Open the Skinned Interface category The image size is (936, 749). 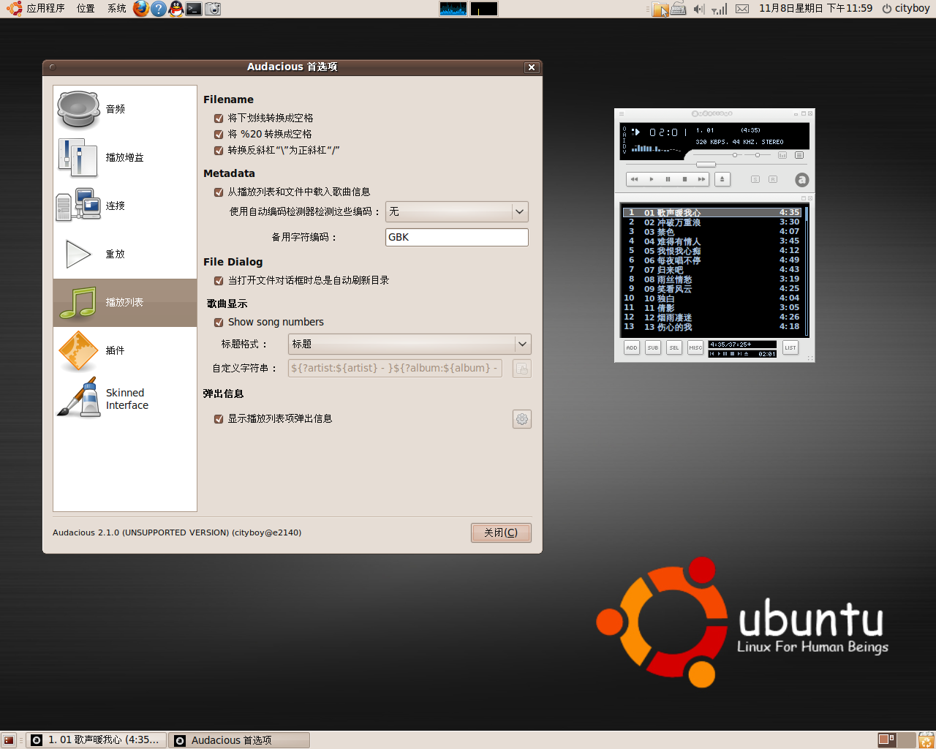[x=124, y=399]
